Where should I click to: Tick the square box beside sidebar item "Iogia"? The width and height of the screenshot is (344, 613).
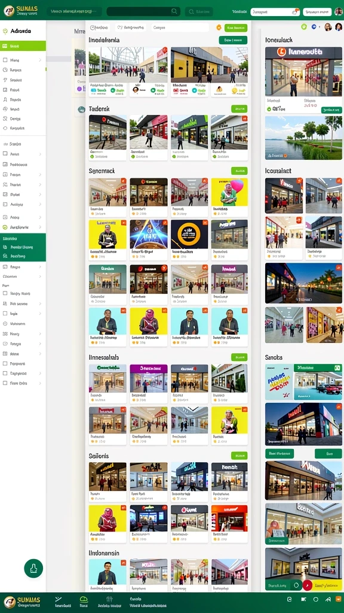click(x=5, y=314)
